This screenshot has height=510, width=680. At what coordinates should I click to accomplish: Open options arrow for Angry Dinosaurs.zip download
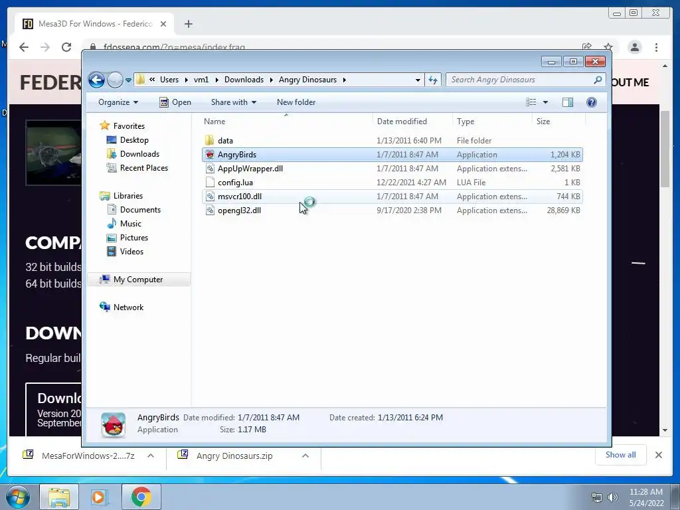point(305,456)
